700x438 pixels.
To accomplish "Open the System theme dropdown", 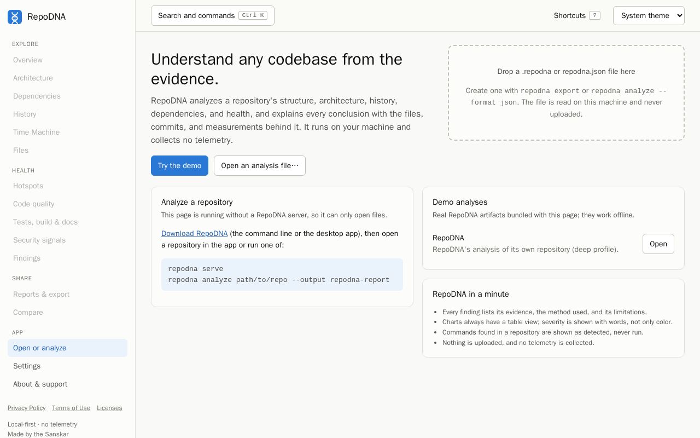I will pos(649,15).
